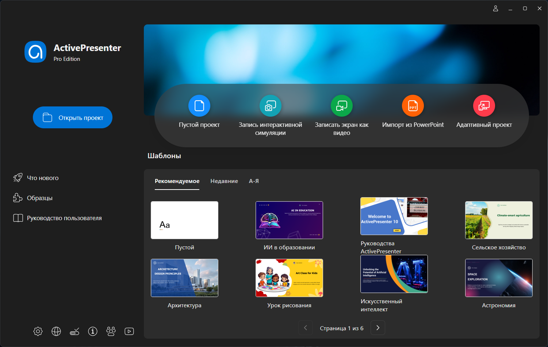This screenshot has width=548, height=347.
Task: Open the video tutorials play icon
Action: pos(129,331)
